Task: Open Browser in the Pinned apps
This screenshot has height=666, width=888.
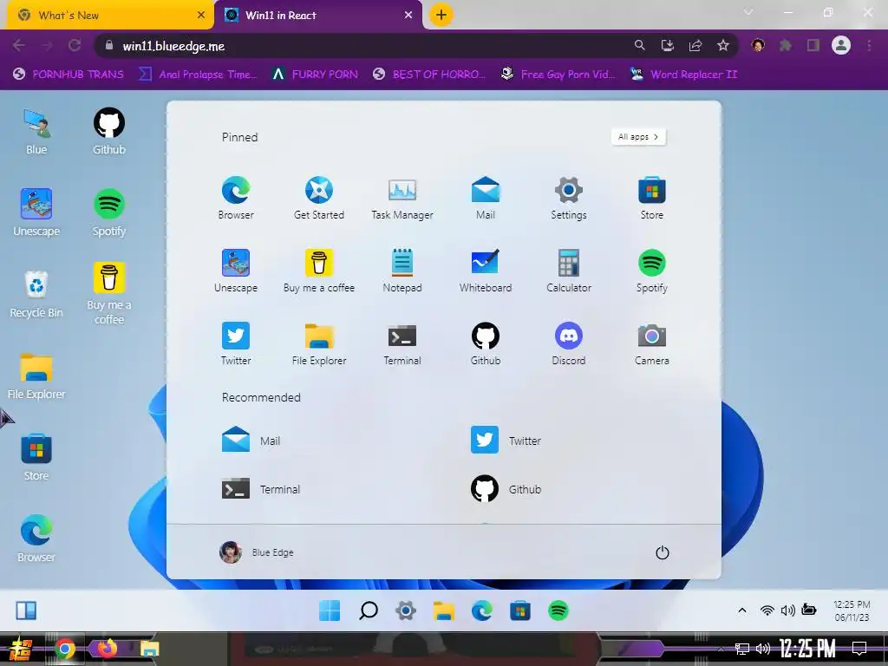Action: (236, 198)
